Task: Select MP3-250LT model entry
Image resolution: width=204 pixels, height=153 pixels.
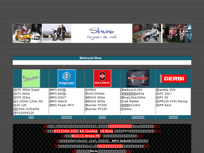Action: click(58, 97)
